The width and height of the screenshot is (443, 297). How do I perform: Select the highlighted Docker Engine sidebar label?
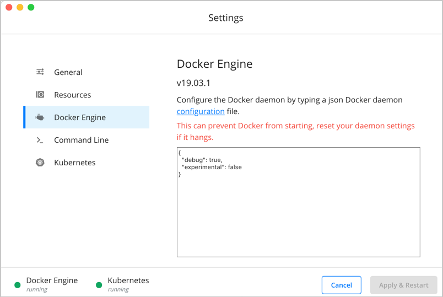pos(80,117)
